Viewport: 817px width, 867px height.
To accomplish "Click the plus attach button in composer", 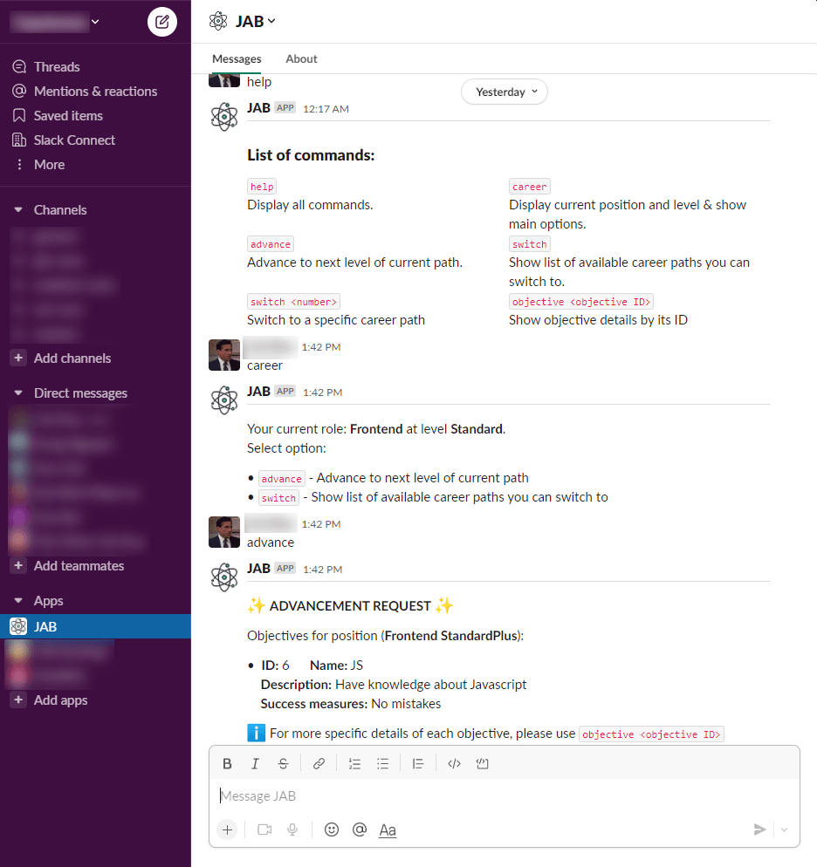I will [x=227, y=829].
